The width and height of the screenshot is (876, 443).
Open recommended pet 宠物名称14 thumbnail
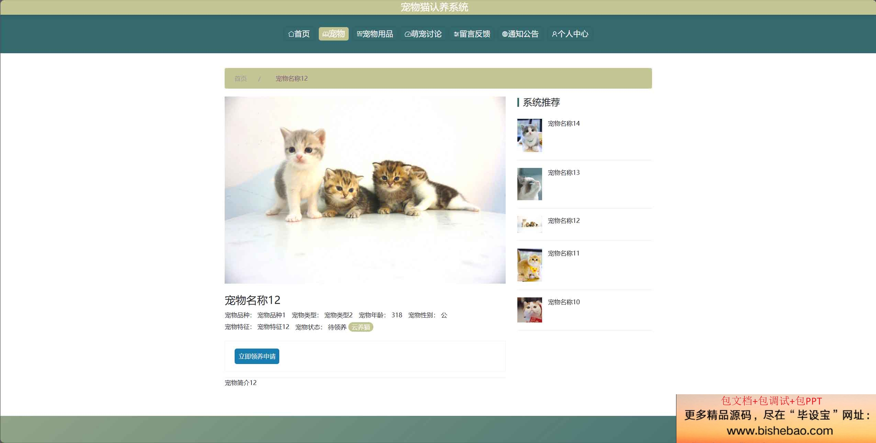[530, 135]
